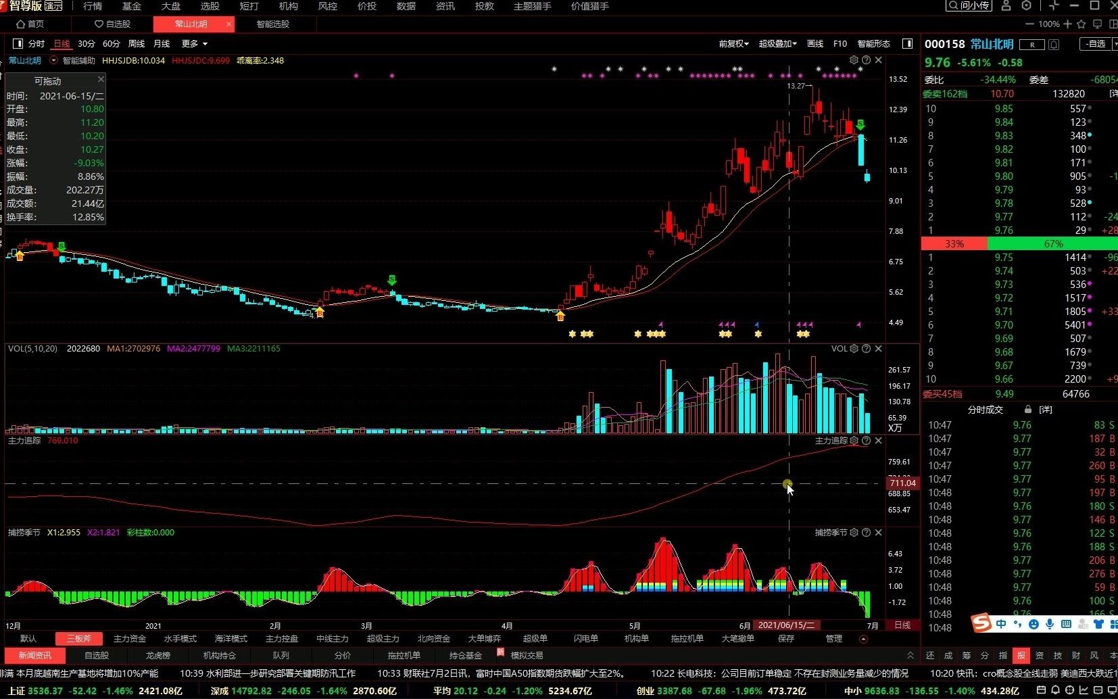Close the 可拖动 floating data box

point(101,80)
